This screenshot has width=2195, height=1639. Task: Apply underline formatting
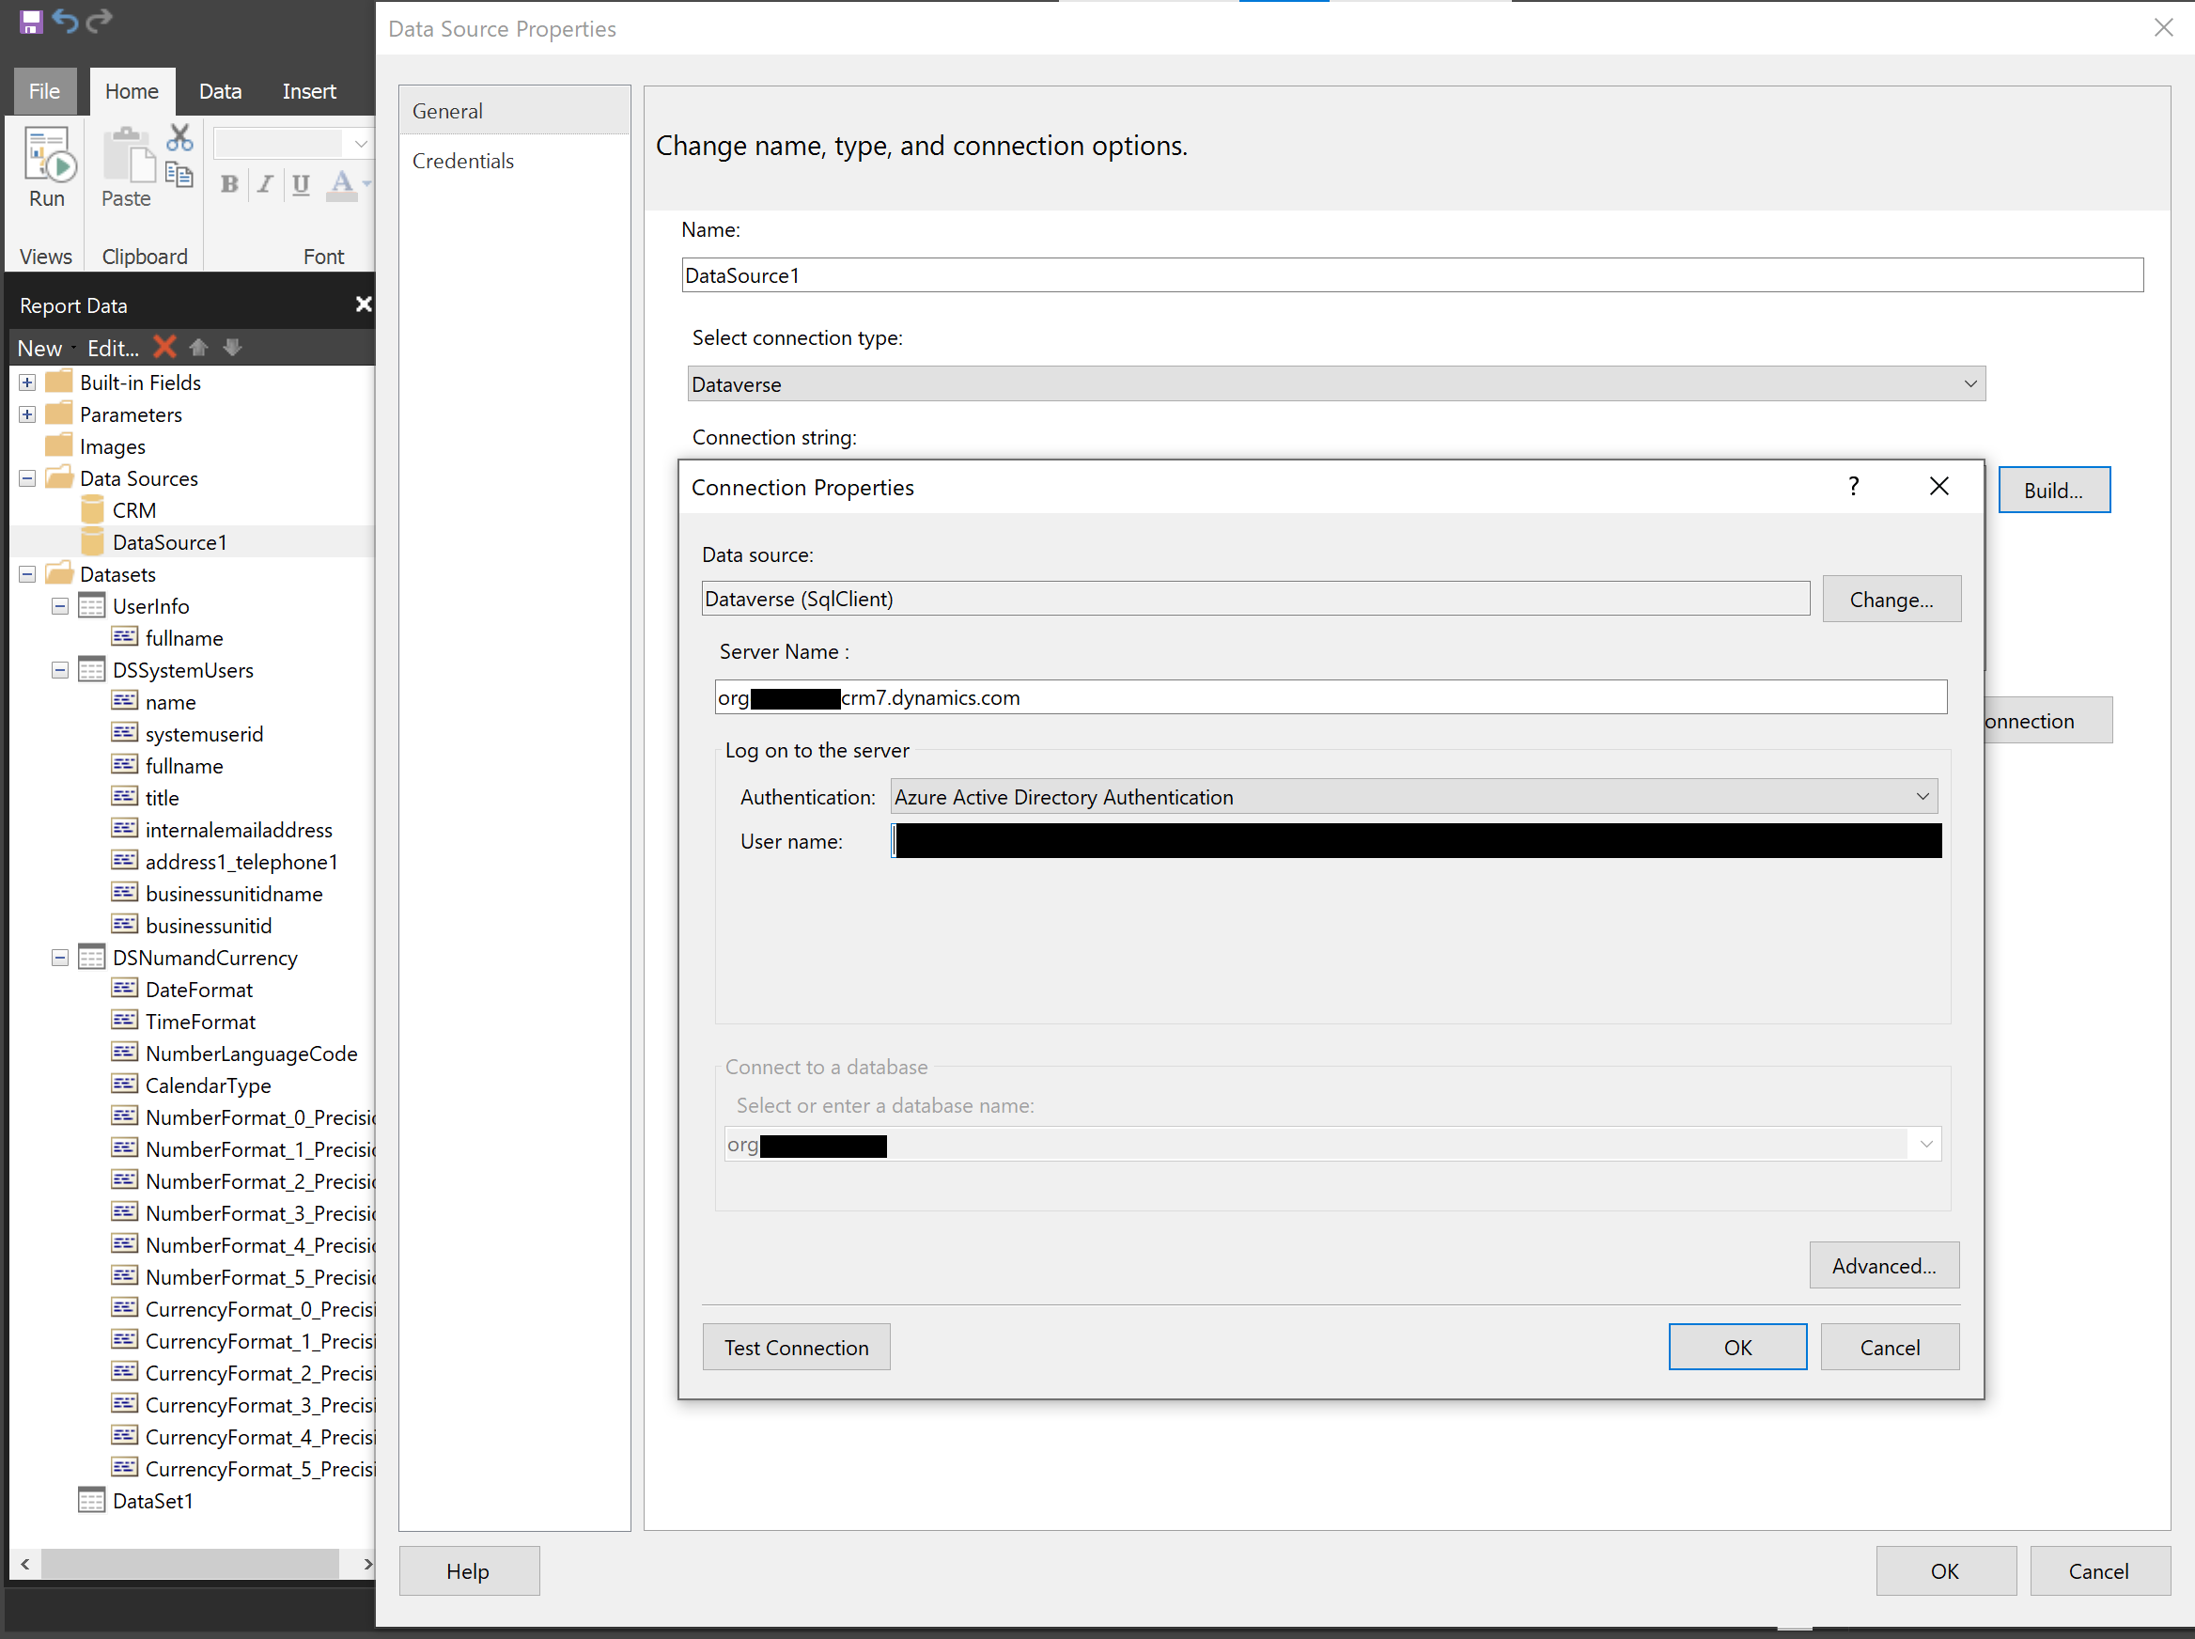pos(300,184)
